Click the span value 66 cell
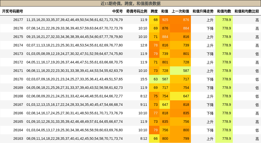Image resolution: width=261 pixels, height=143 pixels. coord(154,139)
